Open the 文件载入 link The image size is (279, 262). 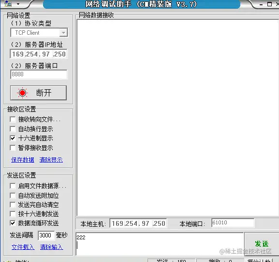click(x=23, y=247)
